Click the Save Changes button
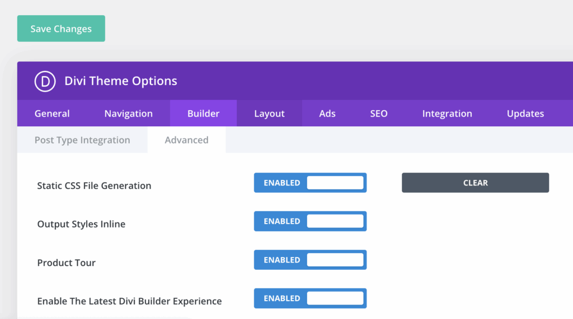Image resolution: width=573 pixels, height=319 pixels. point(61,28)
